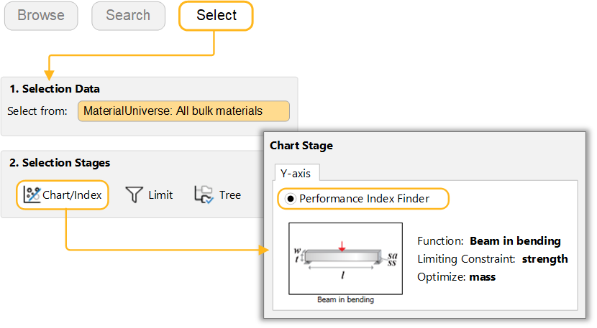This screenshot has width=597, height=328.
Task: Click the Limit funnel icon
Action: 134,195
